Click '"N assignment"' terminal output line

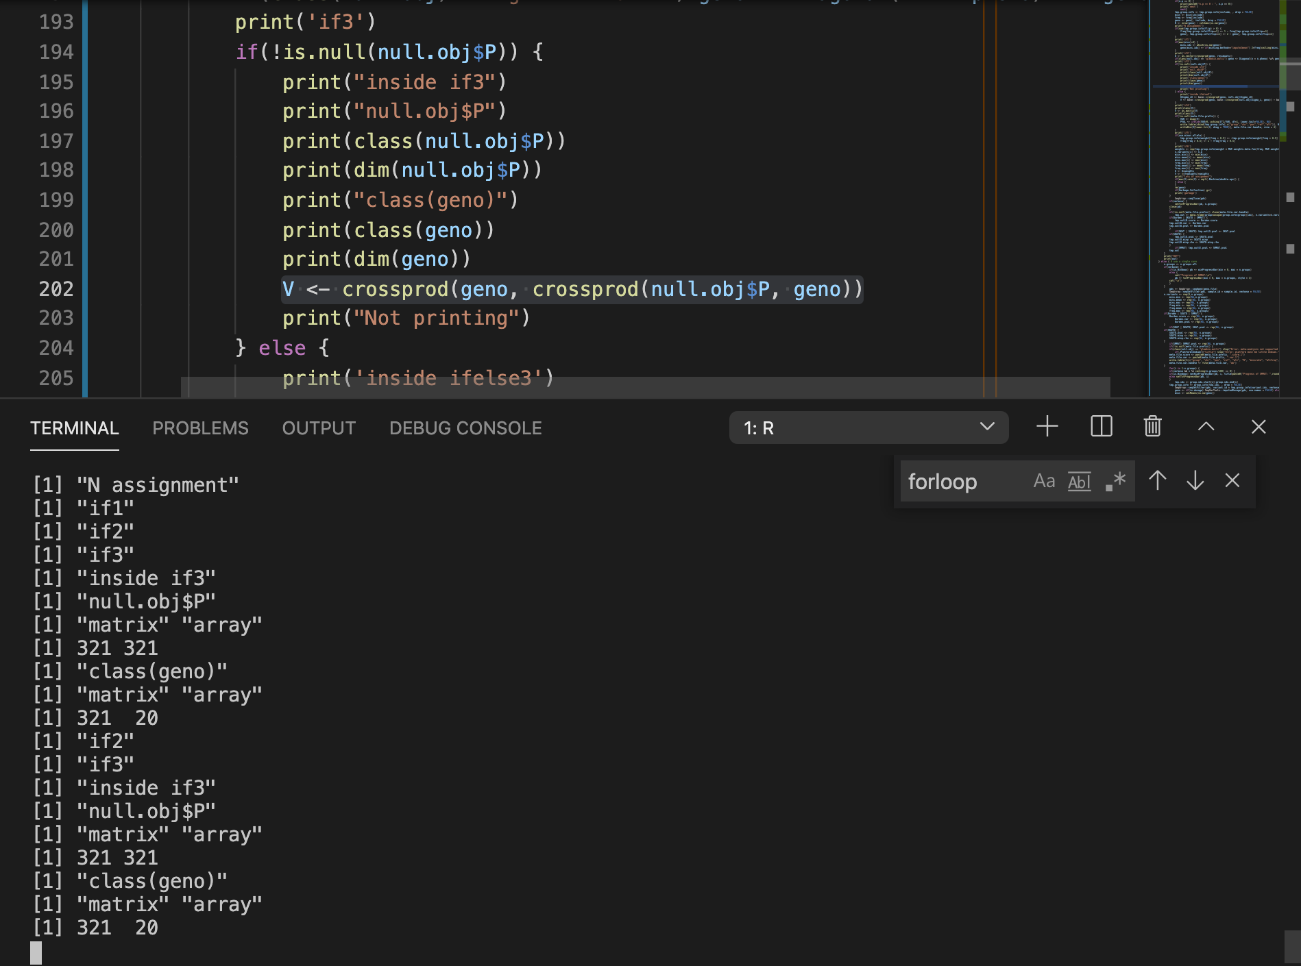[136, 485]
